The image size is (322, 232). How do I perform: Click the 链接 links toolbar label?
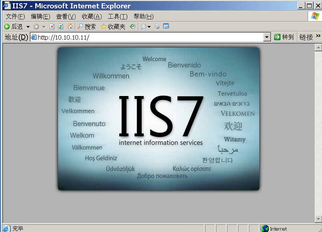[x=306, y=37]
